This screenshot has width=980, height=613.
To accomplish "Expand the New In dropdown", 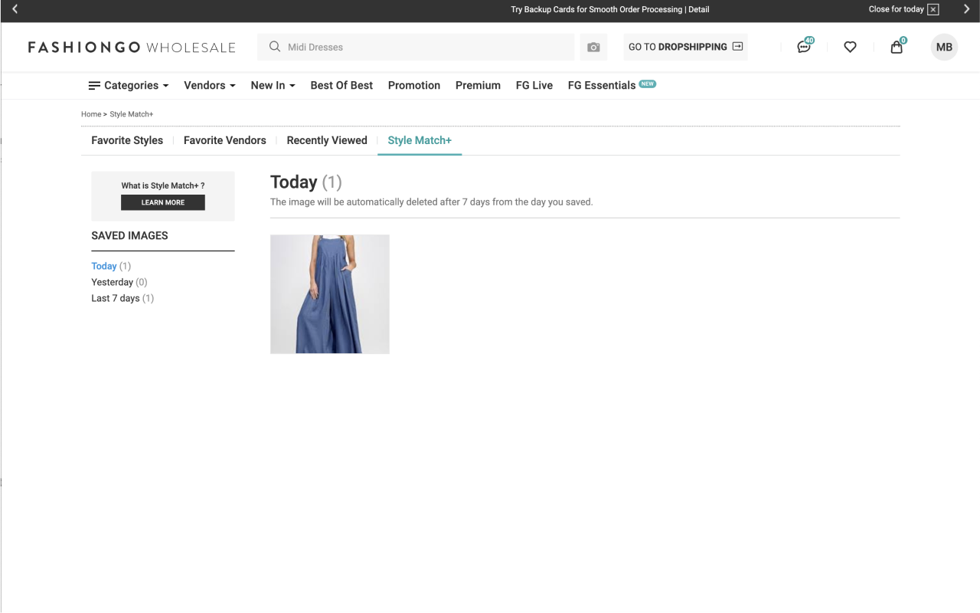I will (273, 85).
